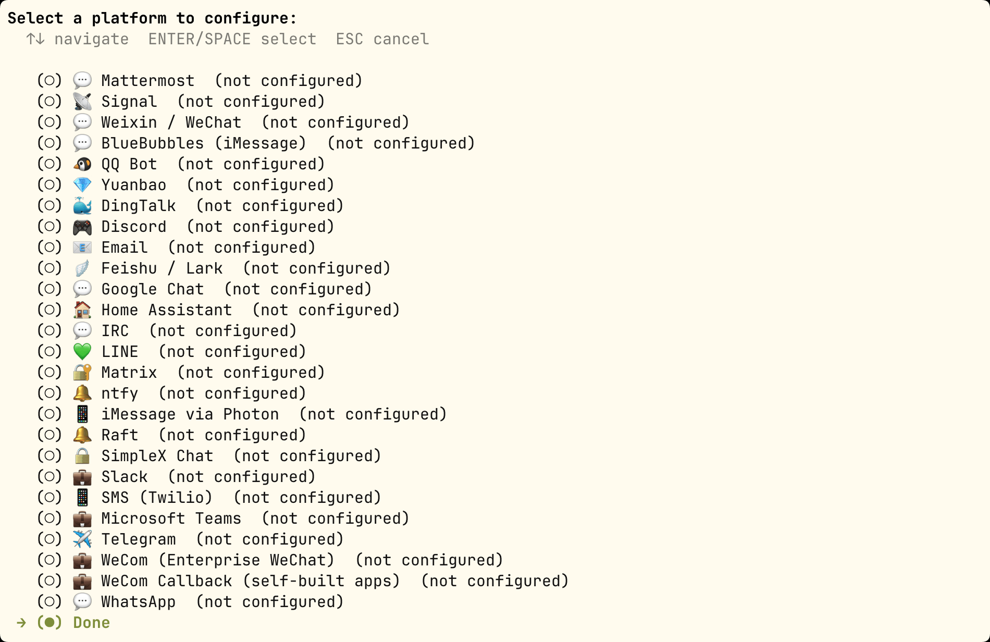Image resolution: width=990 pixels, height=642 pixels.
Task: Click the SMS (Twilio) platform label
Action: [x=157, y=498]
